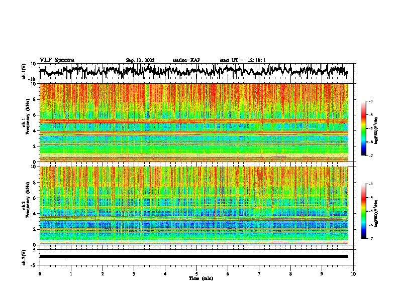This screenshot has width=398, height=307.
Task: Click the ch.1 voltage waveform trace
Action: tap(194, 71)
